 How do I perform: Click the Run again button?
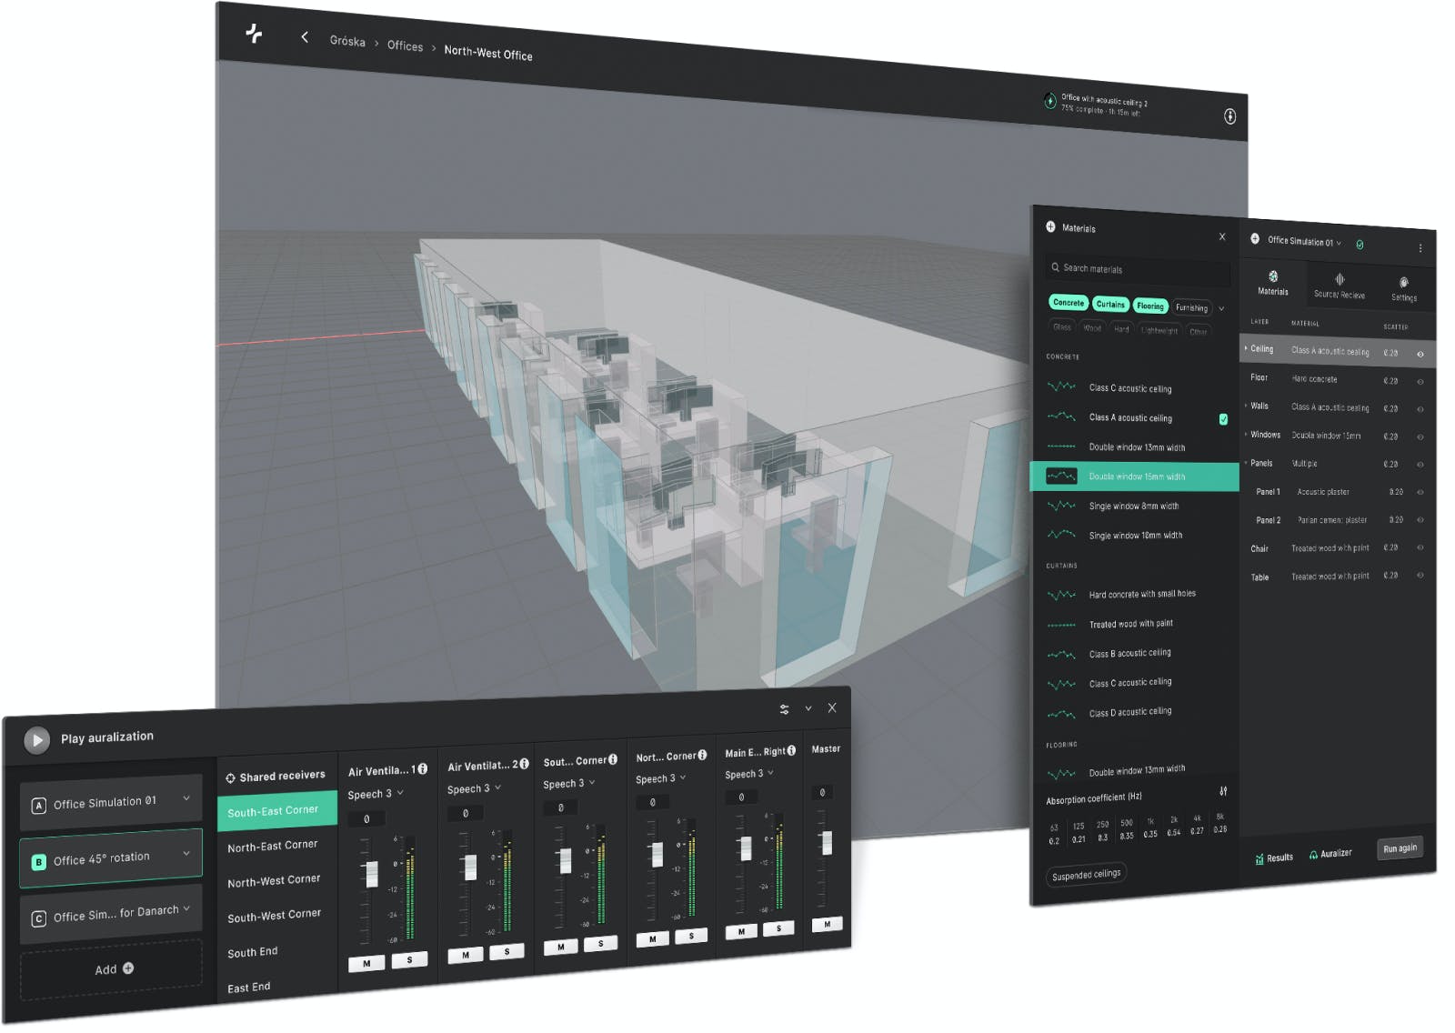coord(1400,848)
